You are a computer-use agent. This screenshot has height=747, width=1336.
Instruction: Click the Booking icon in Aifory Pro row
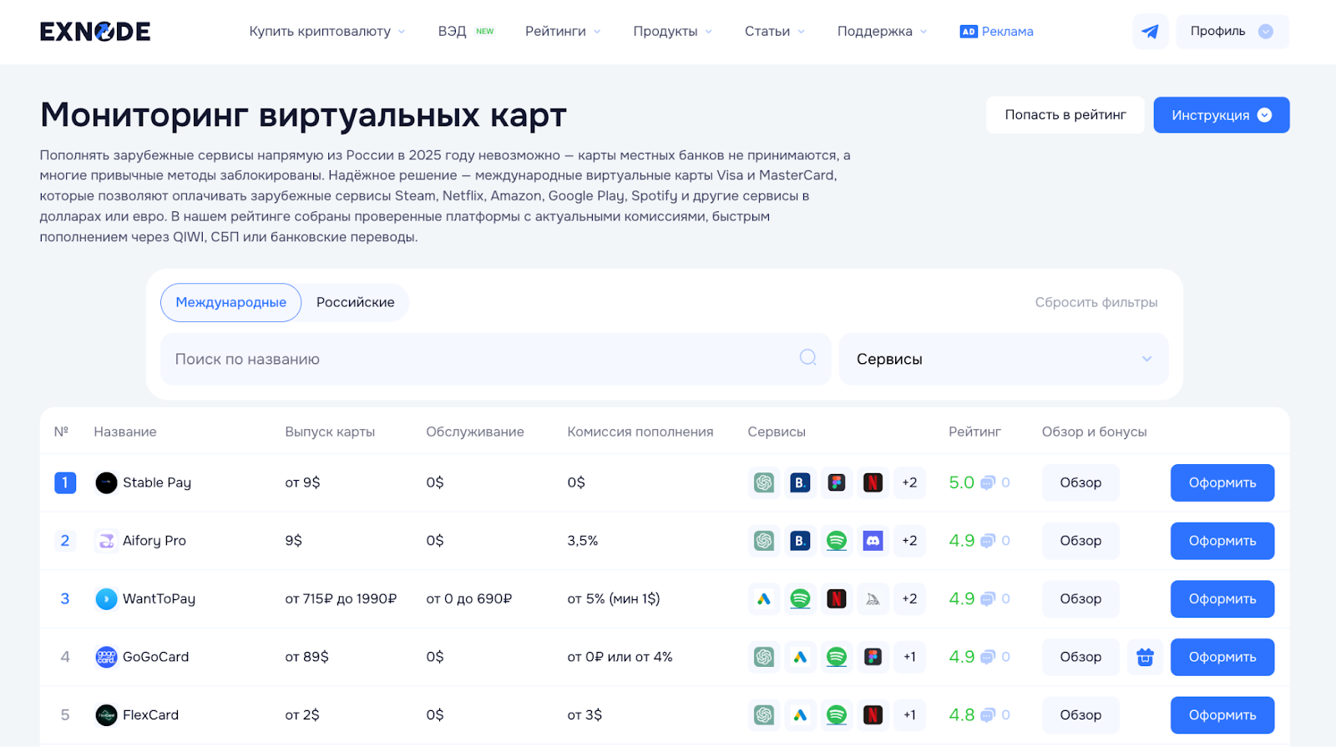(x=800, y=541)
